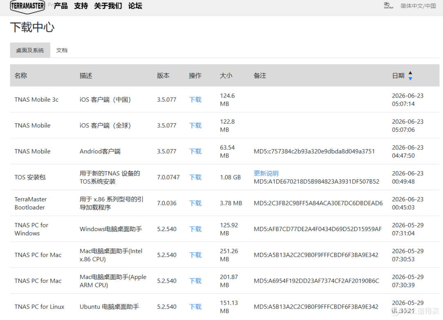Download TNAS Mobile Andriod客户端
The image size is (443, 320).
pyautogui.click(x=195, y=152)
